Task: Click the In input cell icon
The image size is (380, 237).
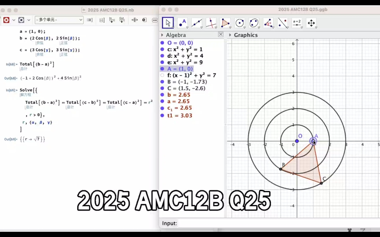Action: [112, 20]
